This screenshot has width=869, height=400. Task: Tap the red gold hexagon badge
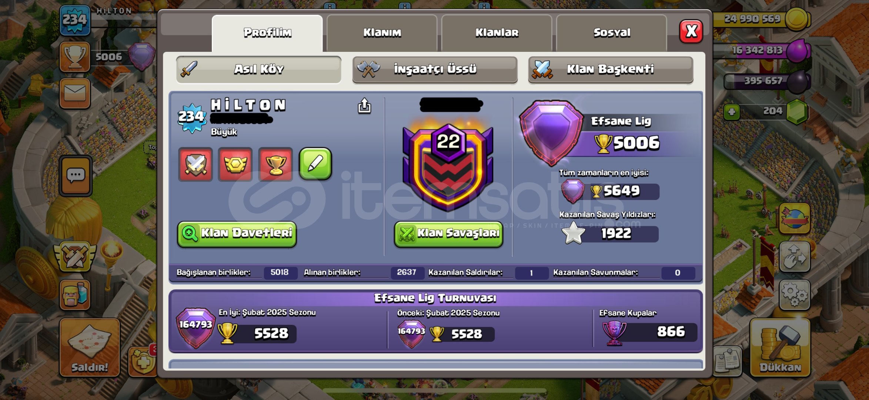(235, 164)
